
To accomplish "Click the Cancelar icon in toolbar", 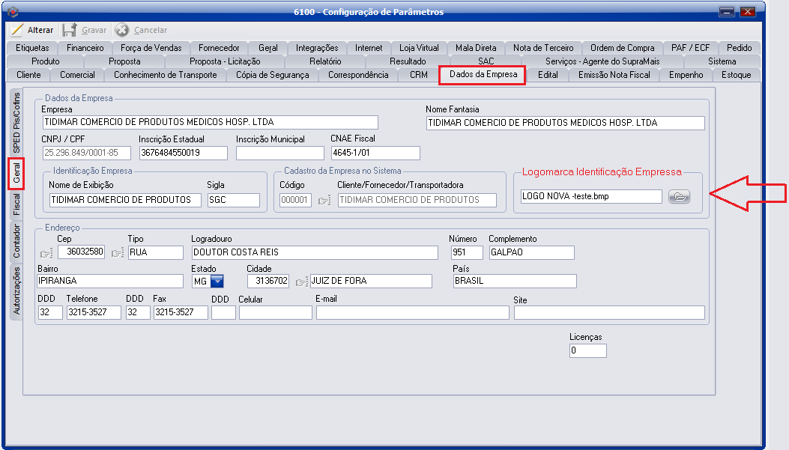I will 122,30.
